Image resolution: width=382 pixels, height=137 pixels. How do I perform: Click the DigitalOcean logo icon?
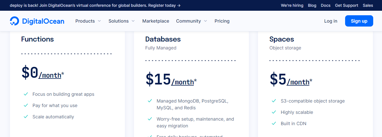click(x=14, y=21)
